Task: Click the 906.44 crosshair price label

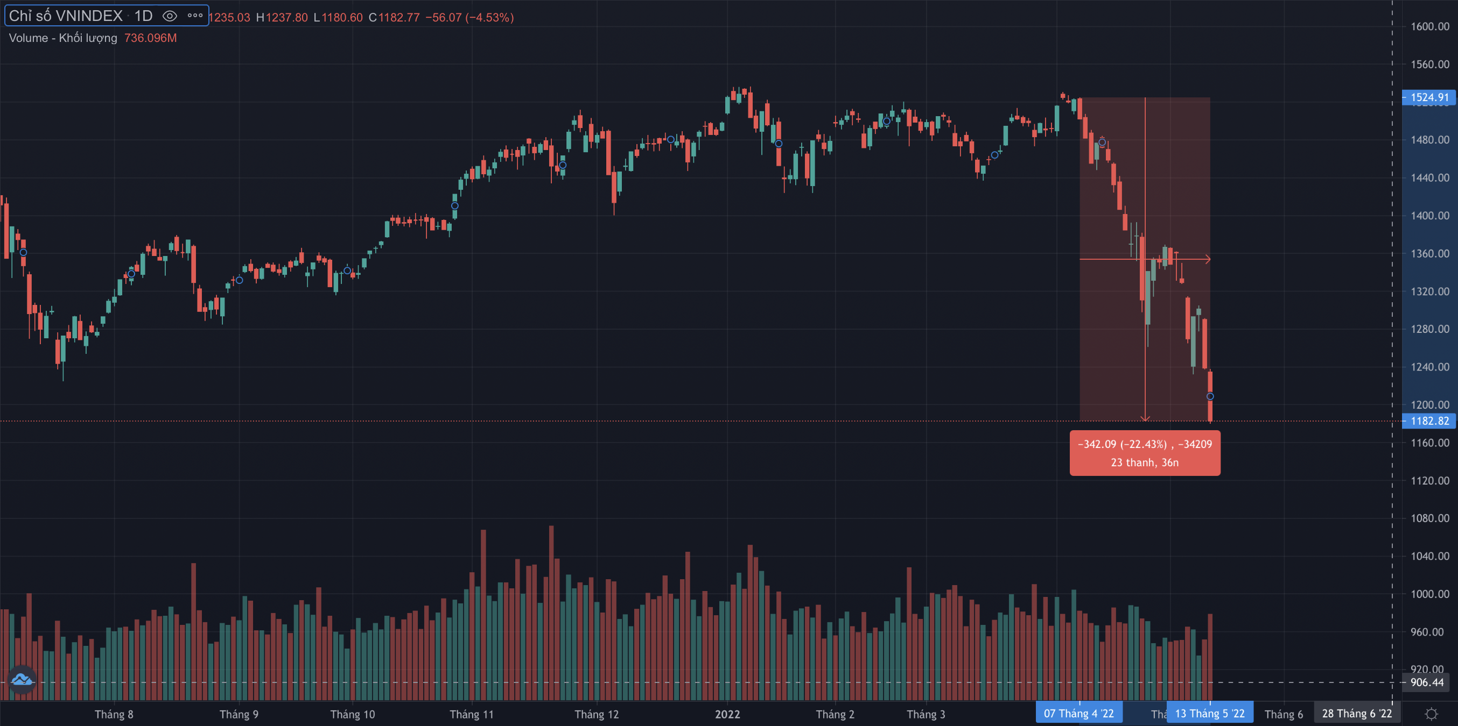Action: pyautogui.click(x=1427, y=682)
